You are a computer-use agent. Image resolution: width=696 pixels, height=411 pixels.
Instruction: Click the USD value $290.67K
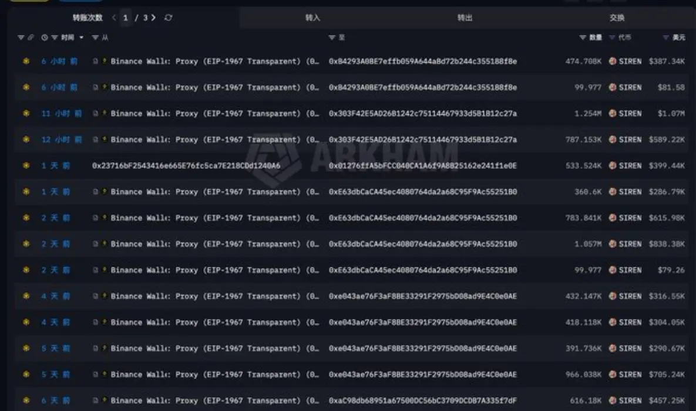667,348
